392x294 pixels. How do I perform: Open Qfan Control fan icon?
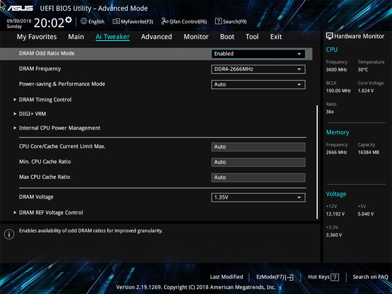pos(164,21)
